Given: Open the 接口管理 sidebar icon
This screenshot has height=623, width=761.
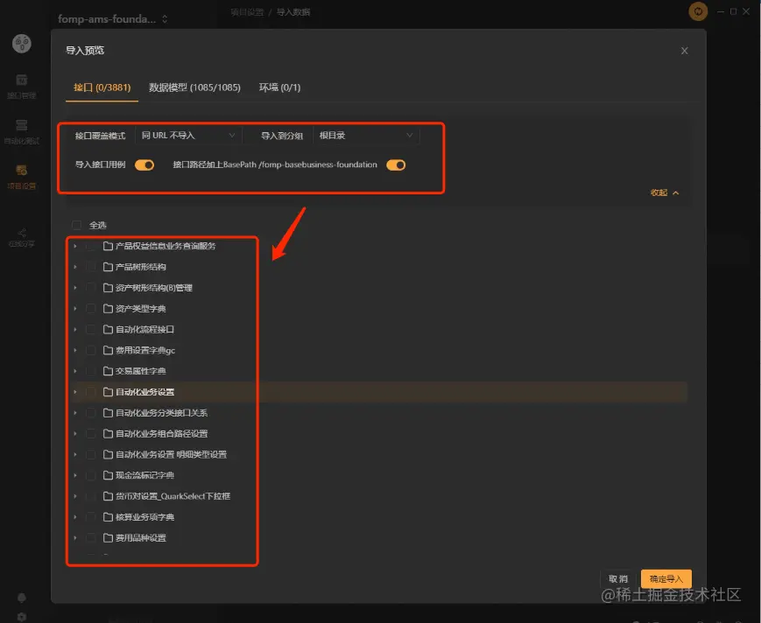Looking at the screenshot, I should click(21, 87).
